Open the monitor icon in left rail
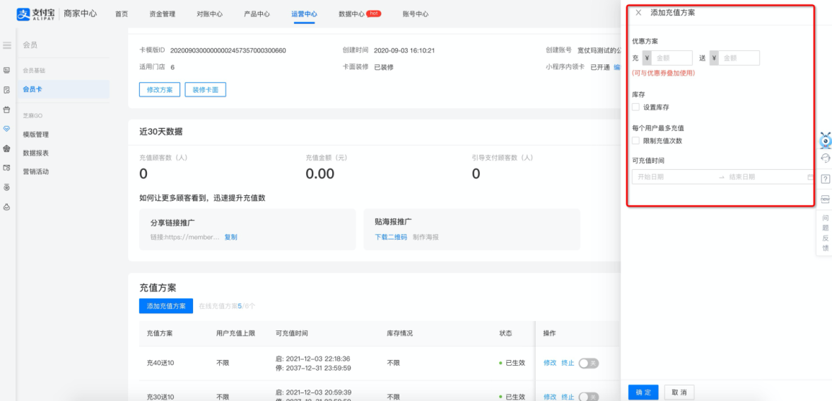Image resolution: width=832 pixels, height=401 pixels. [7, 70]
